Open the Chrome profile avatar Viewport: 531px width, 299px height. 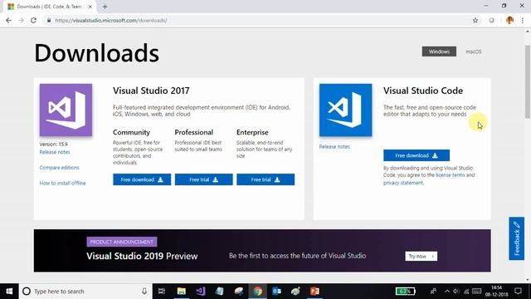tap(509, 20)
